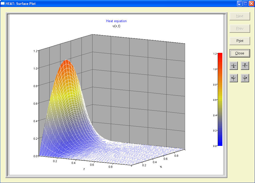Rotate the surface plot left about the vertical axis

(x=233, y=78)
